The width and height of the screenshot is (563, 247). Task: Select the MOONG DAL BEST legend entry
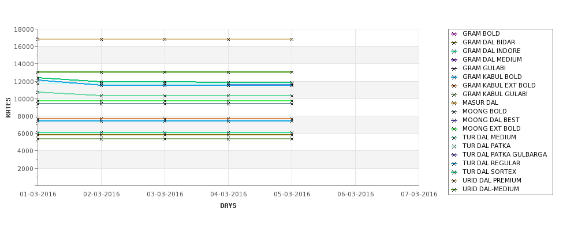click(486, 120)
